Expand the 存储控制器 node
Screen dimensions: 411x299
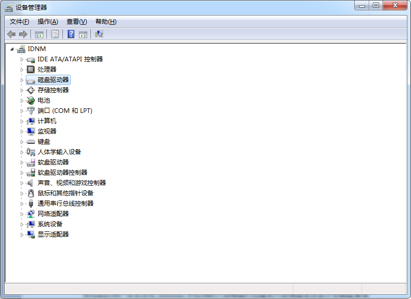click(22, 90)
